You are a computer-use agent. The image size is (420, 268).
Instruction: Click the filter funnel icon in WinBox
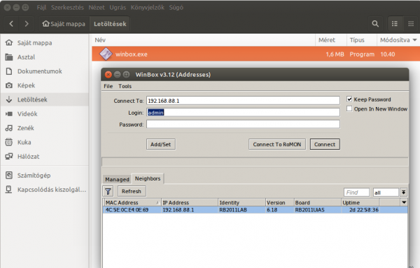[x=108, y=192]
